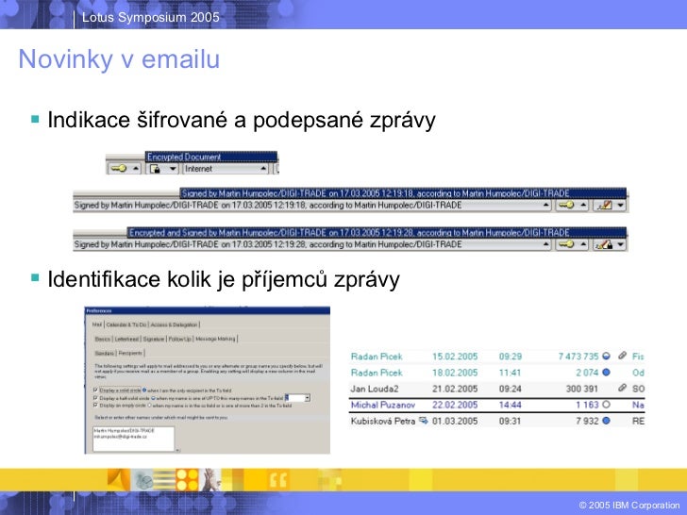Click the size value 300 391
The height and width of the screenshot is (515, 687).
pos(582,389)
